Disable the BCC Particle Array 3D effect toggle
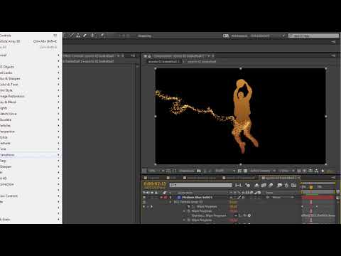Viewport: 341px width, 256px height. coord(144,202)
